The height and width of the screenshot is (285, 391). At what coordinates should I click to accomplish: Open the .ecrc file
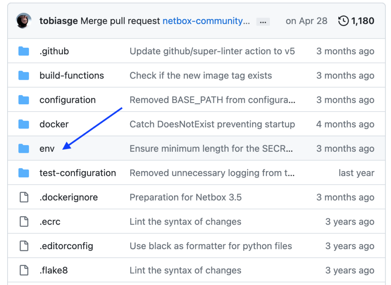pyautogui.click(x=50, y=222)
